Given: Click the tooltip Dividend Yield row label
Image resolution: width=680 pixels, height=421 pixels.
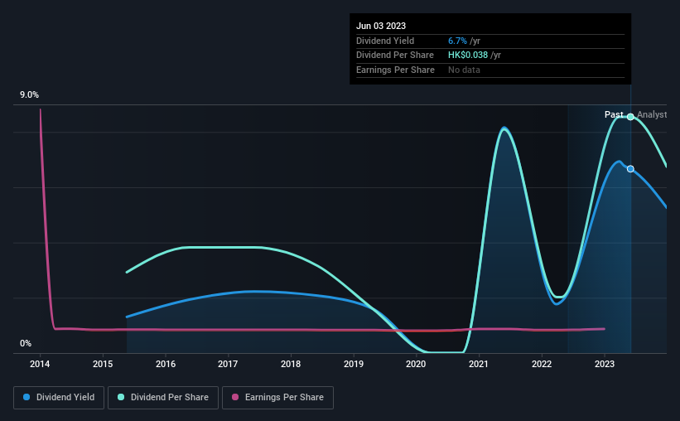Looking at the screenshot, I should [x=385, y=41].
